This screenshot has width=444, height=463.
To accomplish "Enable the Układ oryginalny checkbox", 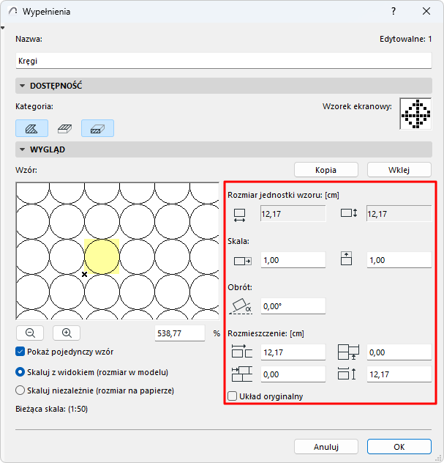I will click(x=233, y=396).
